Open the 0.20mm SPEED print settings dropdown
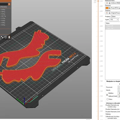This screenshot has width=120, height=120. pos(113,3)
